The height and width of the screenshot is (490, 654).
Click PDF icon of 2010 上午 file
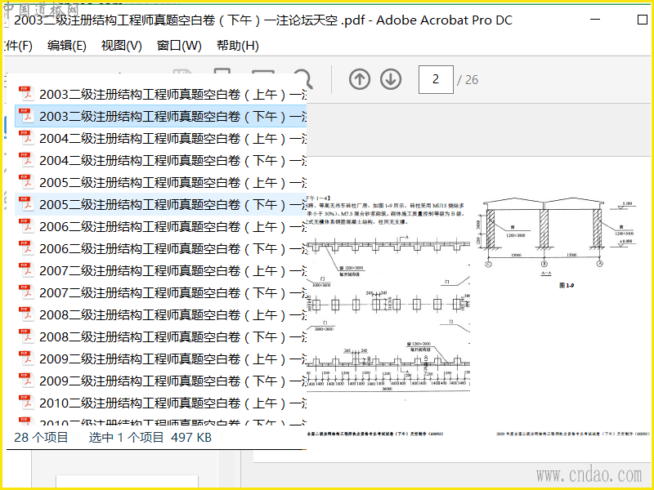(26, 403)
